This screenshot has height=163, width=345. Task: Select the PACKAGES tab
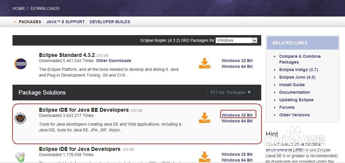pyautogui.click(x=30, y=22)
